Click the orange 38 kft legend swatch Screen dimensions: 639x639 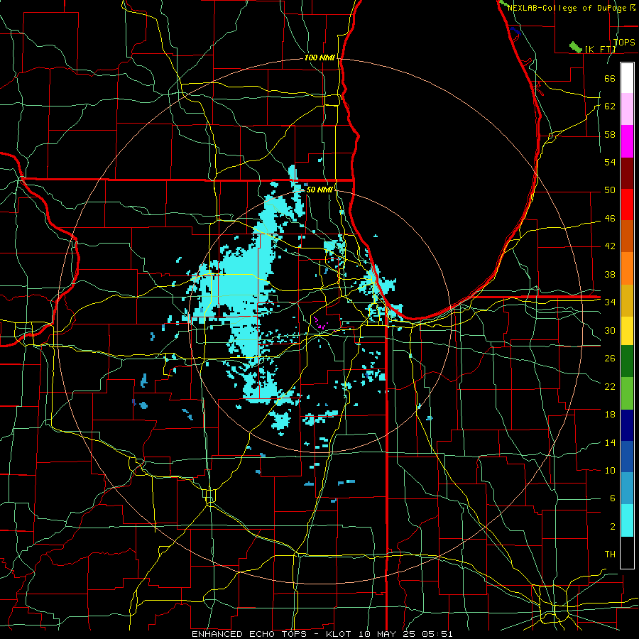pos(627,268)
